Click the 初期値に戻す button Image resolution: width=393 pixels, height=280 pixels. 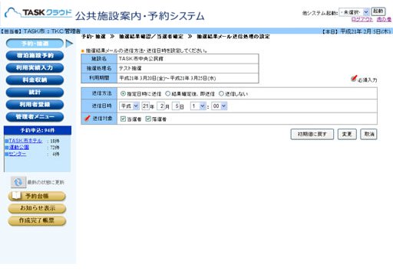click(312, 134)
